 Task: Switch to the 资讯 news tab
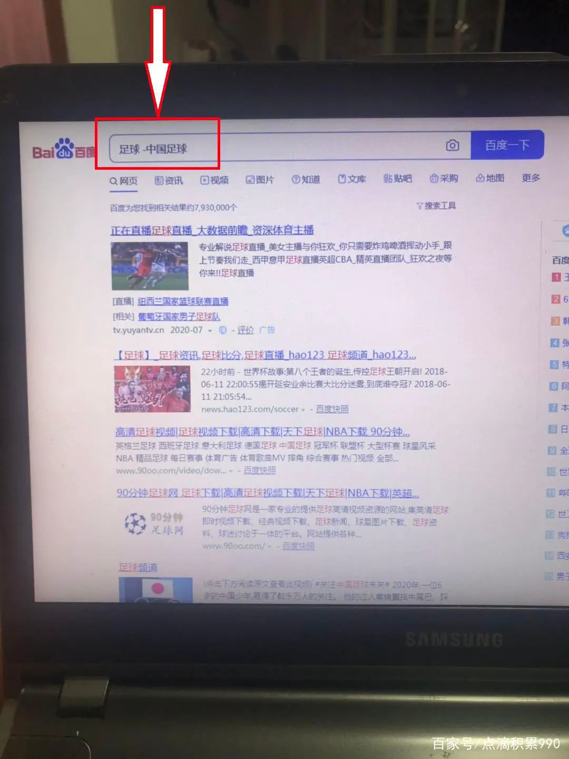(x=169, y=181)
